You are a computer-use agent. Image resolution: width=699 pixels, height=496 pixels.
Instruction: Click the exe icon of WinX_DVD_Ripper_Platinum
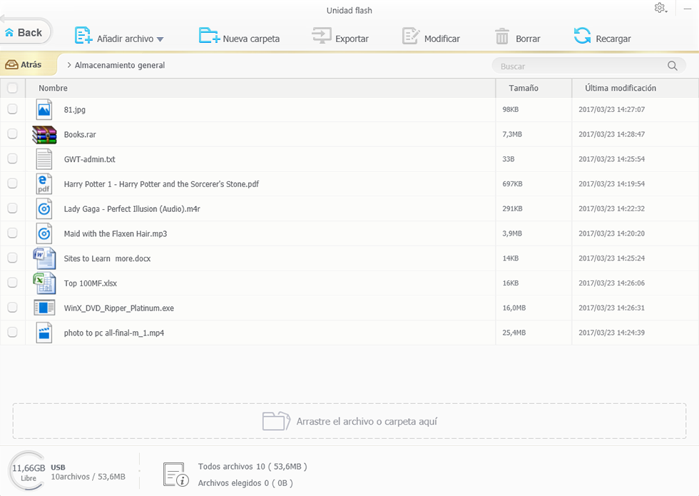(x=44, y=308)
